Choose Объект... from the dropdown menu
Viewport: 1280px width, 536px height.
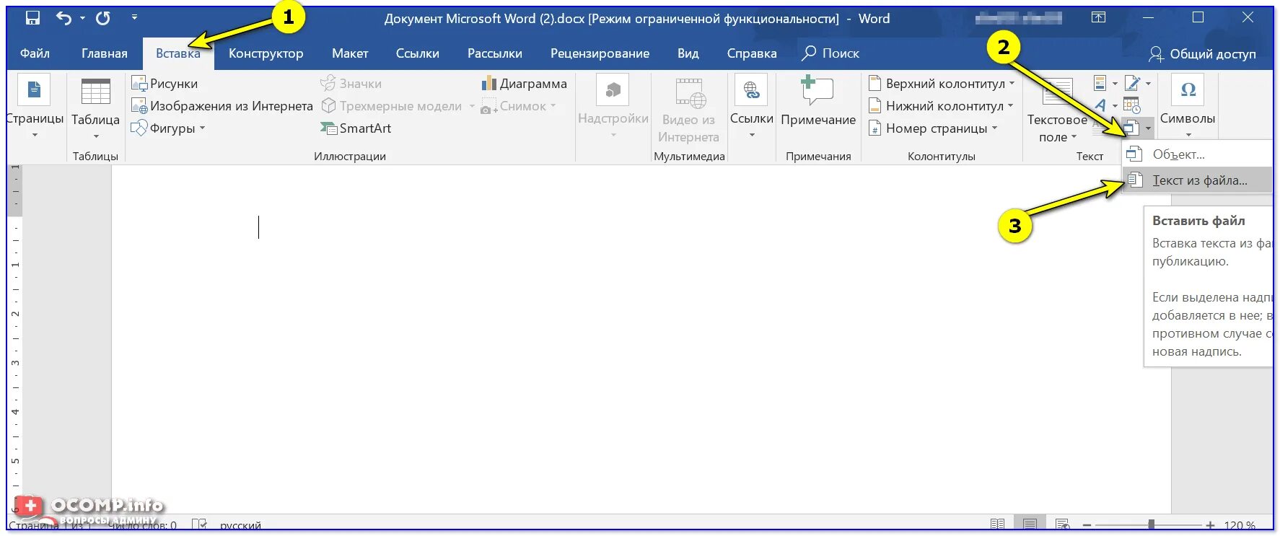[1198, 154]
